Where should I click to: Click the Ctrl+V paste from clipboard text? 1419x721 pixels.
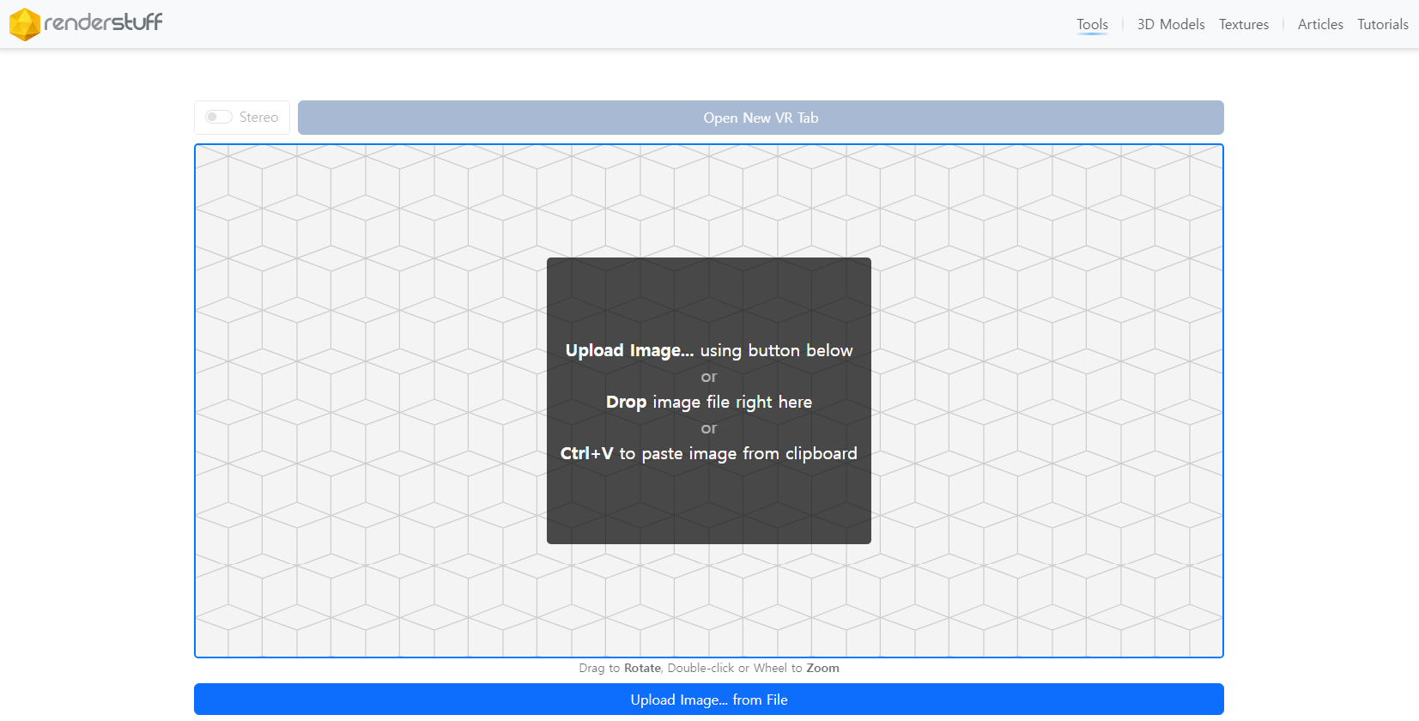[x=708, y=453]
